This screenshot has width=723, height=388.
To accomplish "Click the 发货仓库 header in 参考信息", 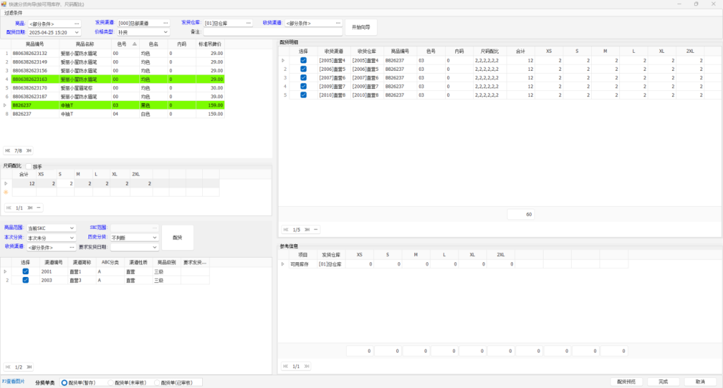I will point(331,255).
